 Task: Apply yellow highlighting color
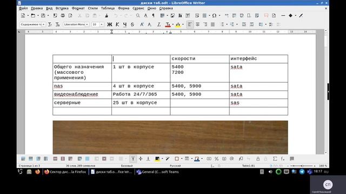(x=178, y=24)
